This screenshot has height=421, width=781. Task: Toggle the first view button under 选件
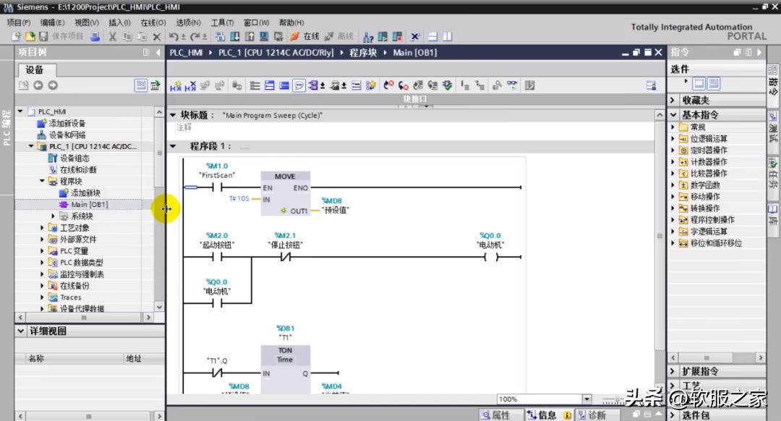(699, 84)
